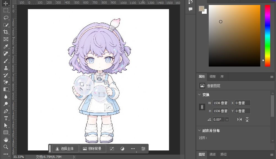Toggle the width-height link button
The image size is (276, 159).
click(202, 107)
